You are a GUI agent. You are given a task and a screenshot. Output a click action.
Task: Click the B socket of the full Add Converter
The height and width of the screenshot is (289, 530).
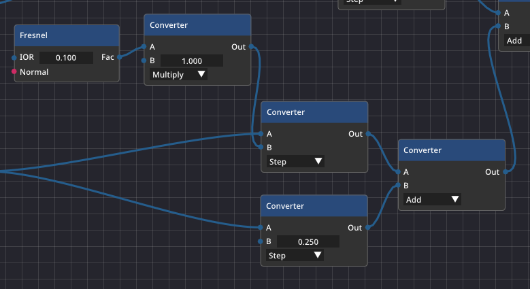[398, 185]
